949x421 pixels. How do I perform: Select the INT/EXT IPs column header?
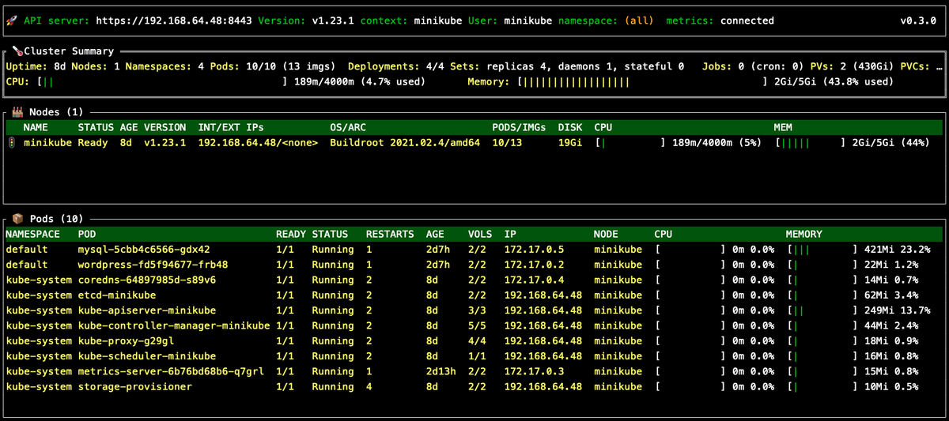230,127
